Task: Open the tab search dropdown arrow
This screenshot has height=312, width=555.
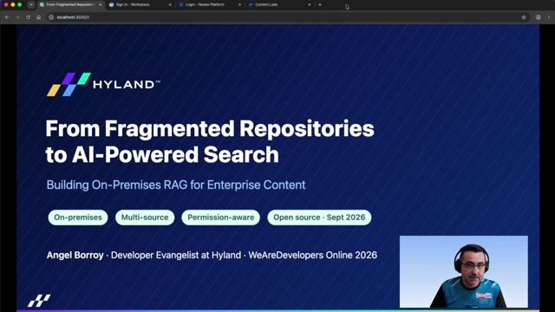Action: click(x=31, y=4)
